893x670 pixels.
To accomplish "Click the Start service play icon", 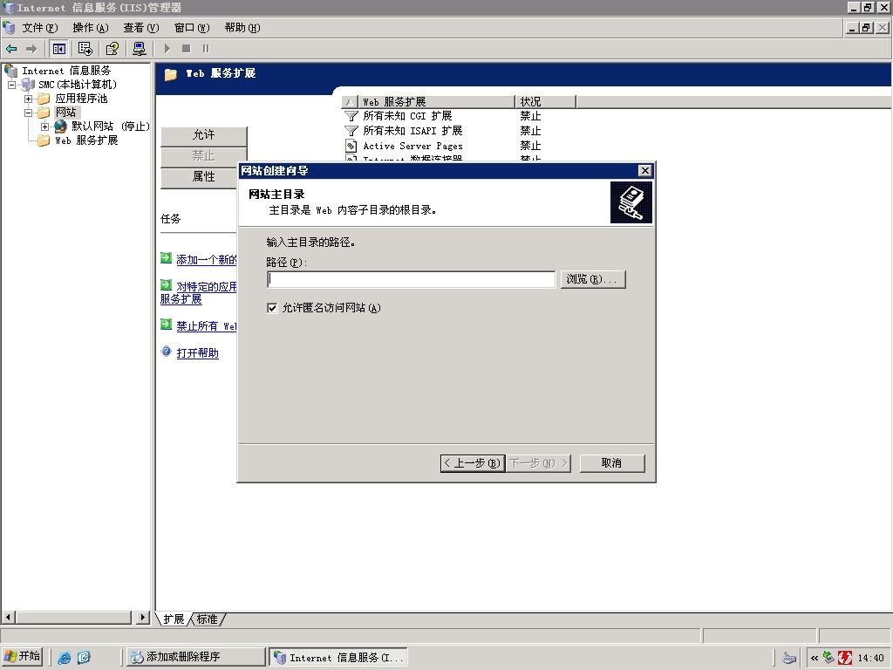I will coord(167,49).
